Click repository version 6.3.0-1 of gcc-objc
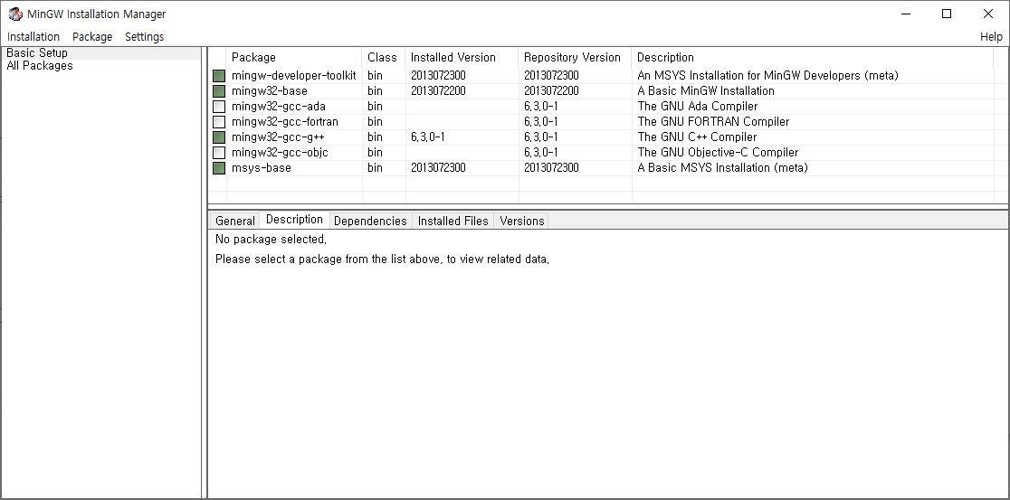The width and height of the screenshot is (1010, 500). (x=540, y=153)
